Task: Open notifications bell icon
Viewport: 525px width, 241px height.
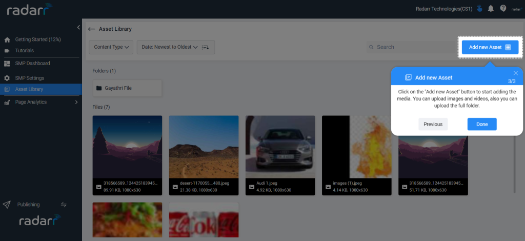Action: pyautogui.click(x=491, y=9)
